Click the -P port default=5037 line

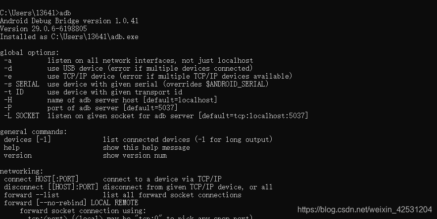click(x=91, y=108)
